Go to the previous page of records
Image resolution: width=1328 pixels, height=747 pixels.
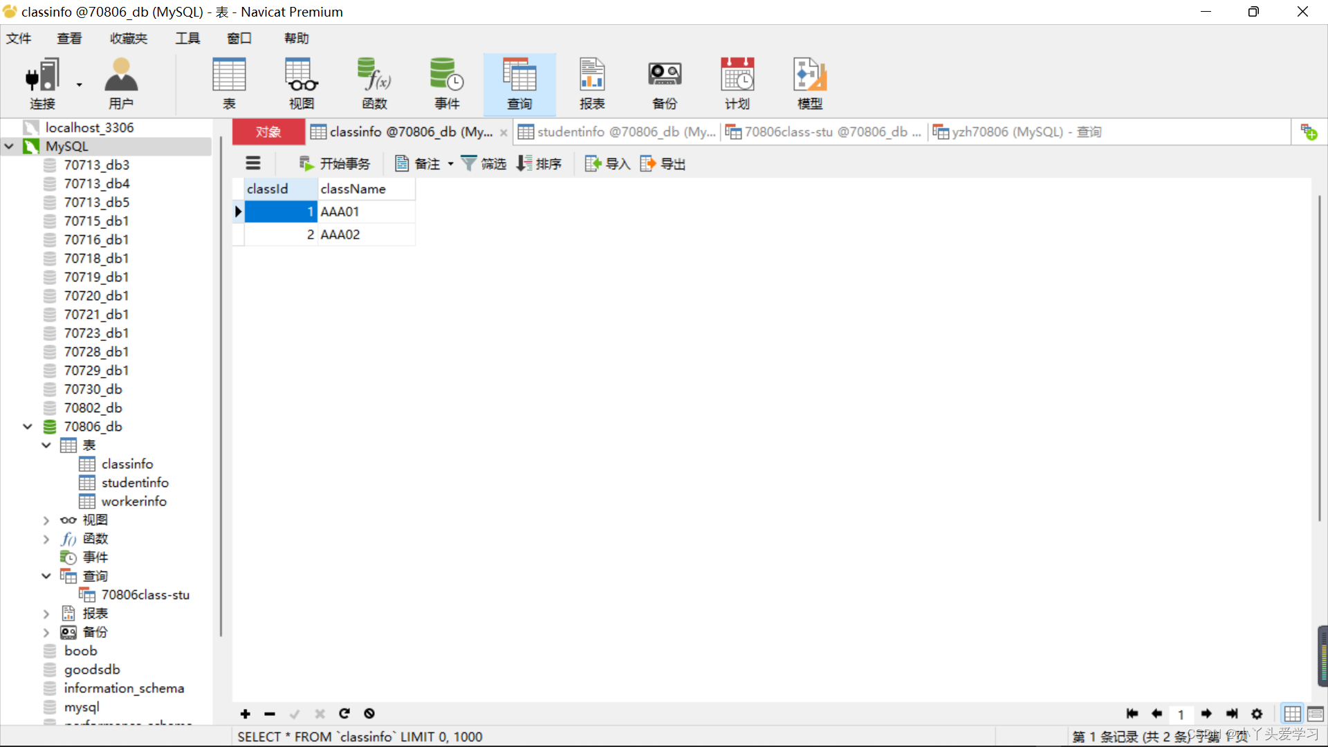[1156, 714]
